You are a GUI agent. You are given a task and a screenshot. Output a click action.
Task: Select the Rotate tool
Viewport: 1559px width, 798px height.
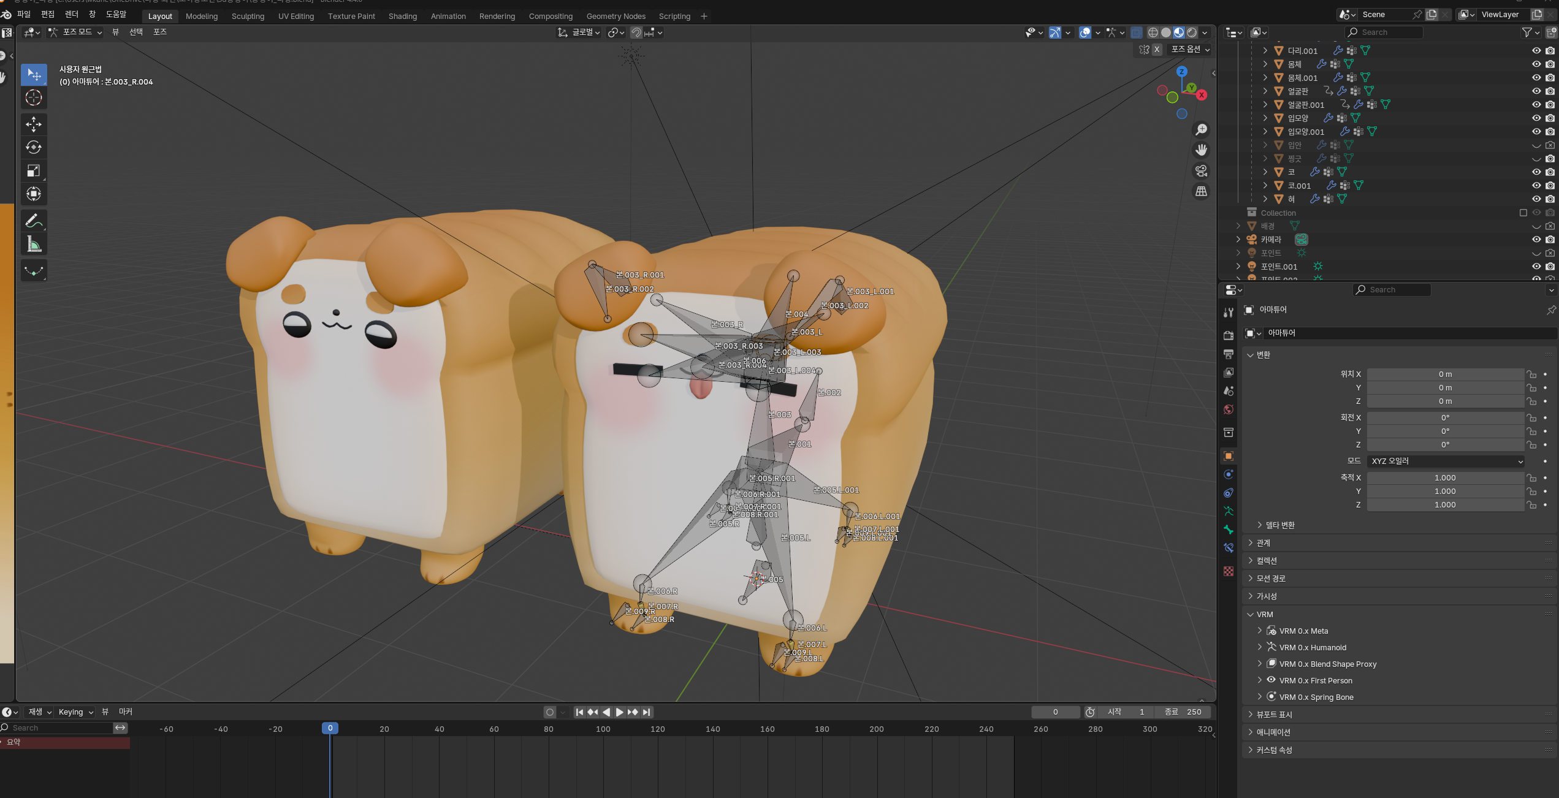click(x=34, y=148)
